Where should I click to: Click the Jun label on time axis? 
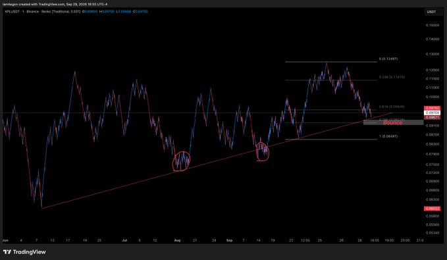coord(5,241)
